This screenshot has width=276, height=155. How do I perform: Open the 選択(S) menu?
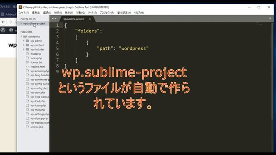click(x=47, y=12)
